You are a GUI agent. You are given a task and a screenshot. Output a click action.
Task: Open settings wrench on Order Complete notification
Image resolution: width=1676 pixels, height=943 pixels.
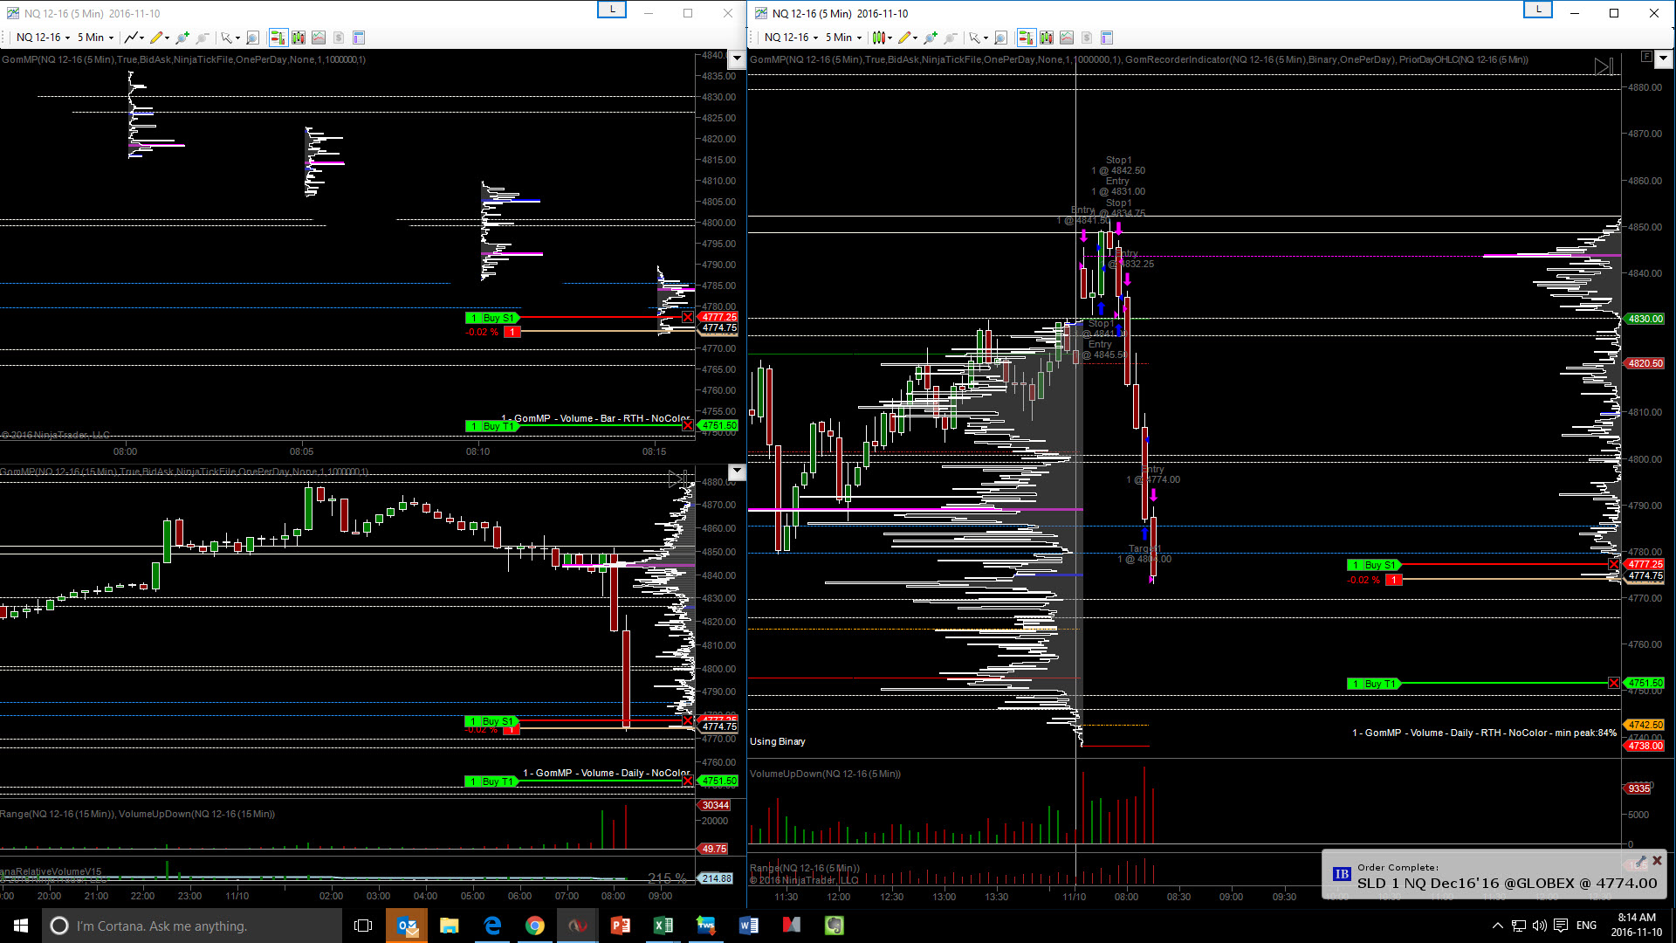[x=1640, y=861]
